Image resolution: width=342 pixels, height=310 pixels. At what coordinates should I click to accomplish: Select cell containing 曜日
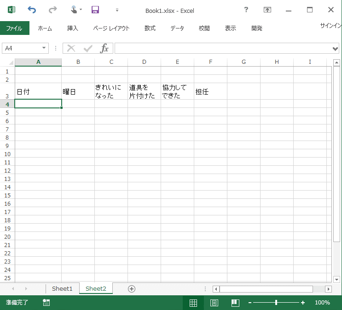pyautogui.click(x=78, y=91)
